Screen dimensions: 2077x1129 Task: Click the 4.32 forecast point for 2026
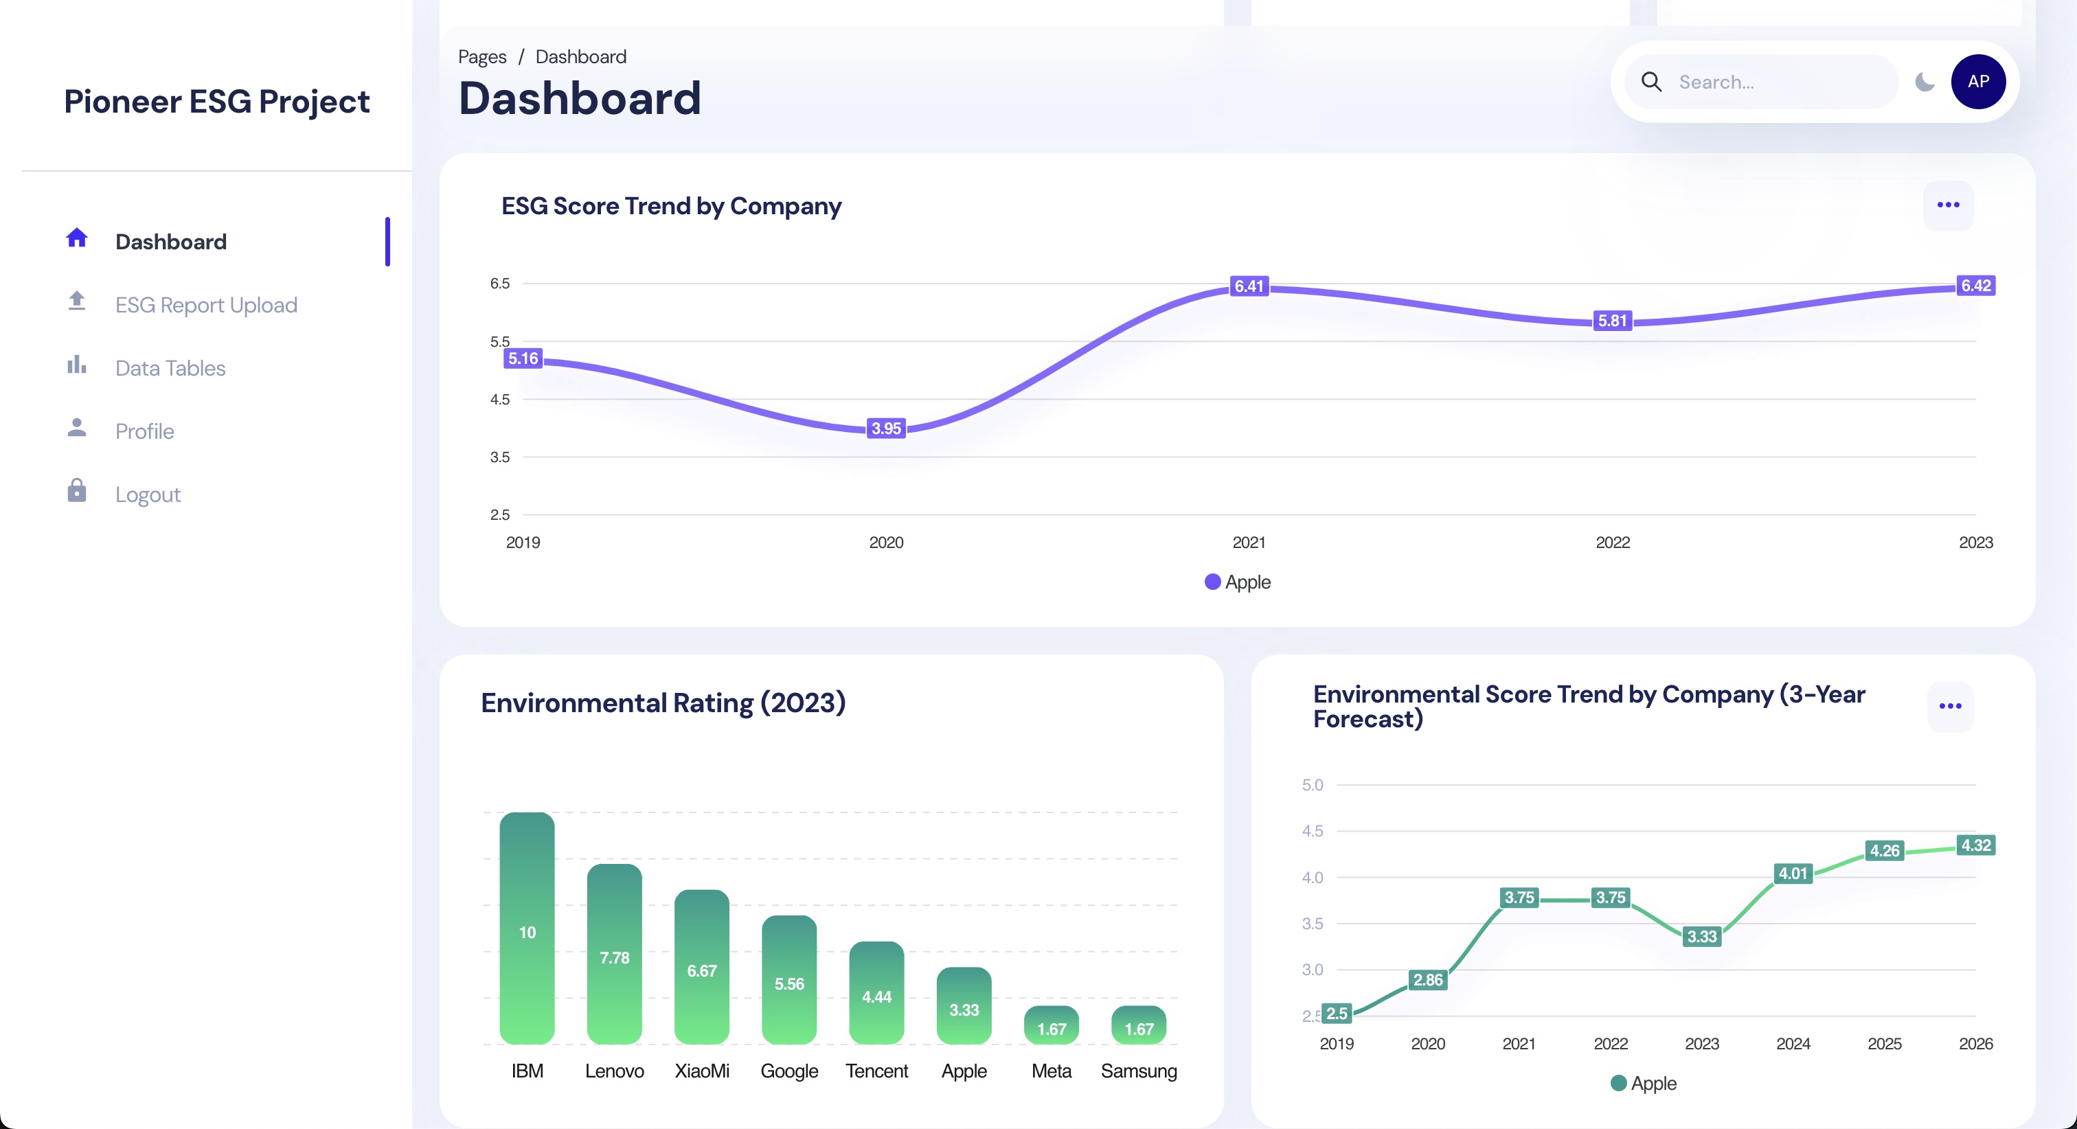[1976, 845]
